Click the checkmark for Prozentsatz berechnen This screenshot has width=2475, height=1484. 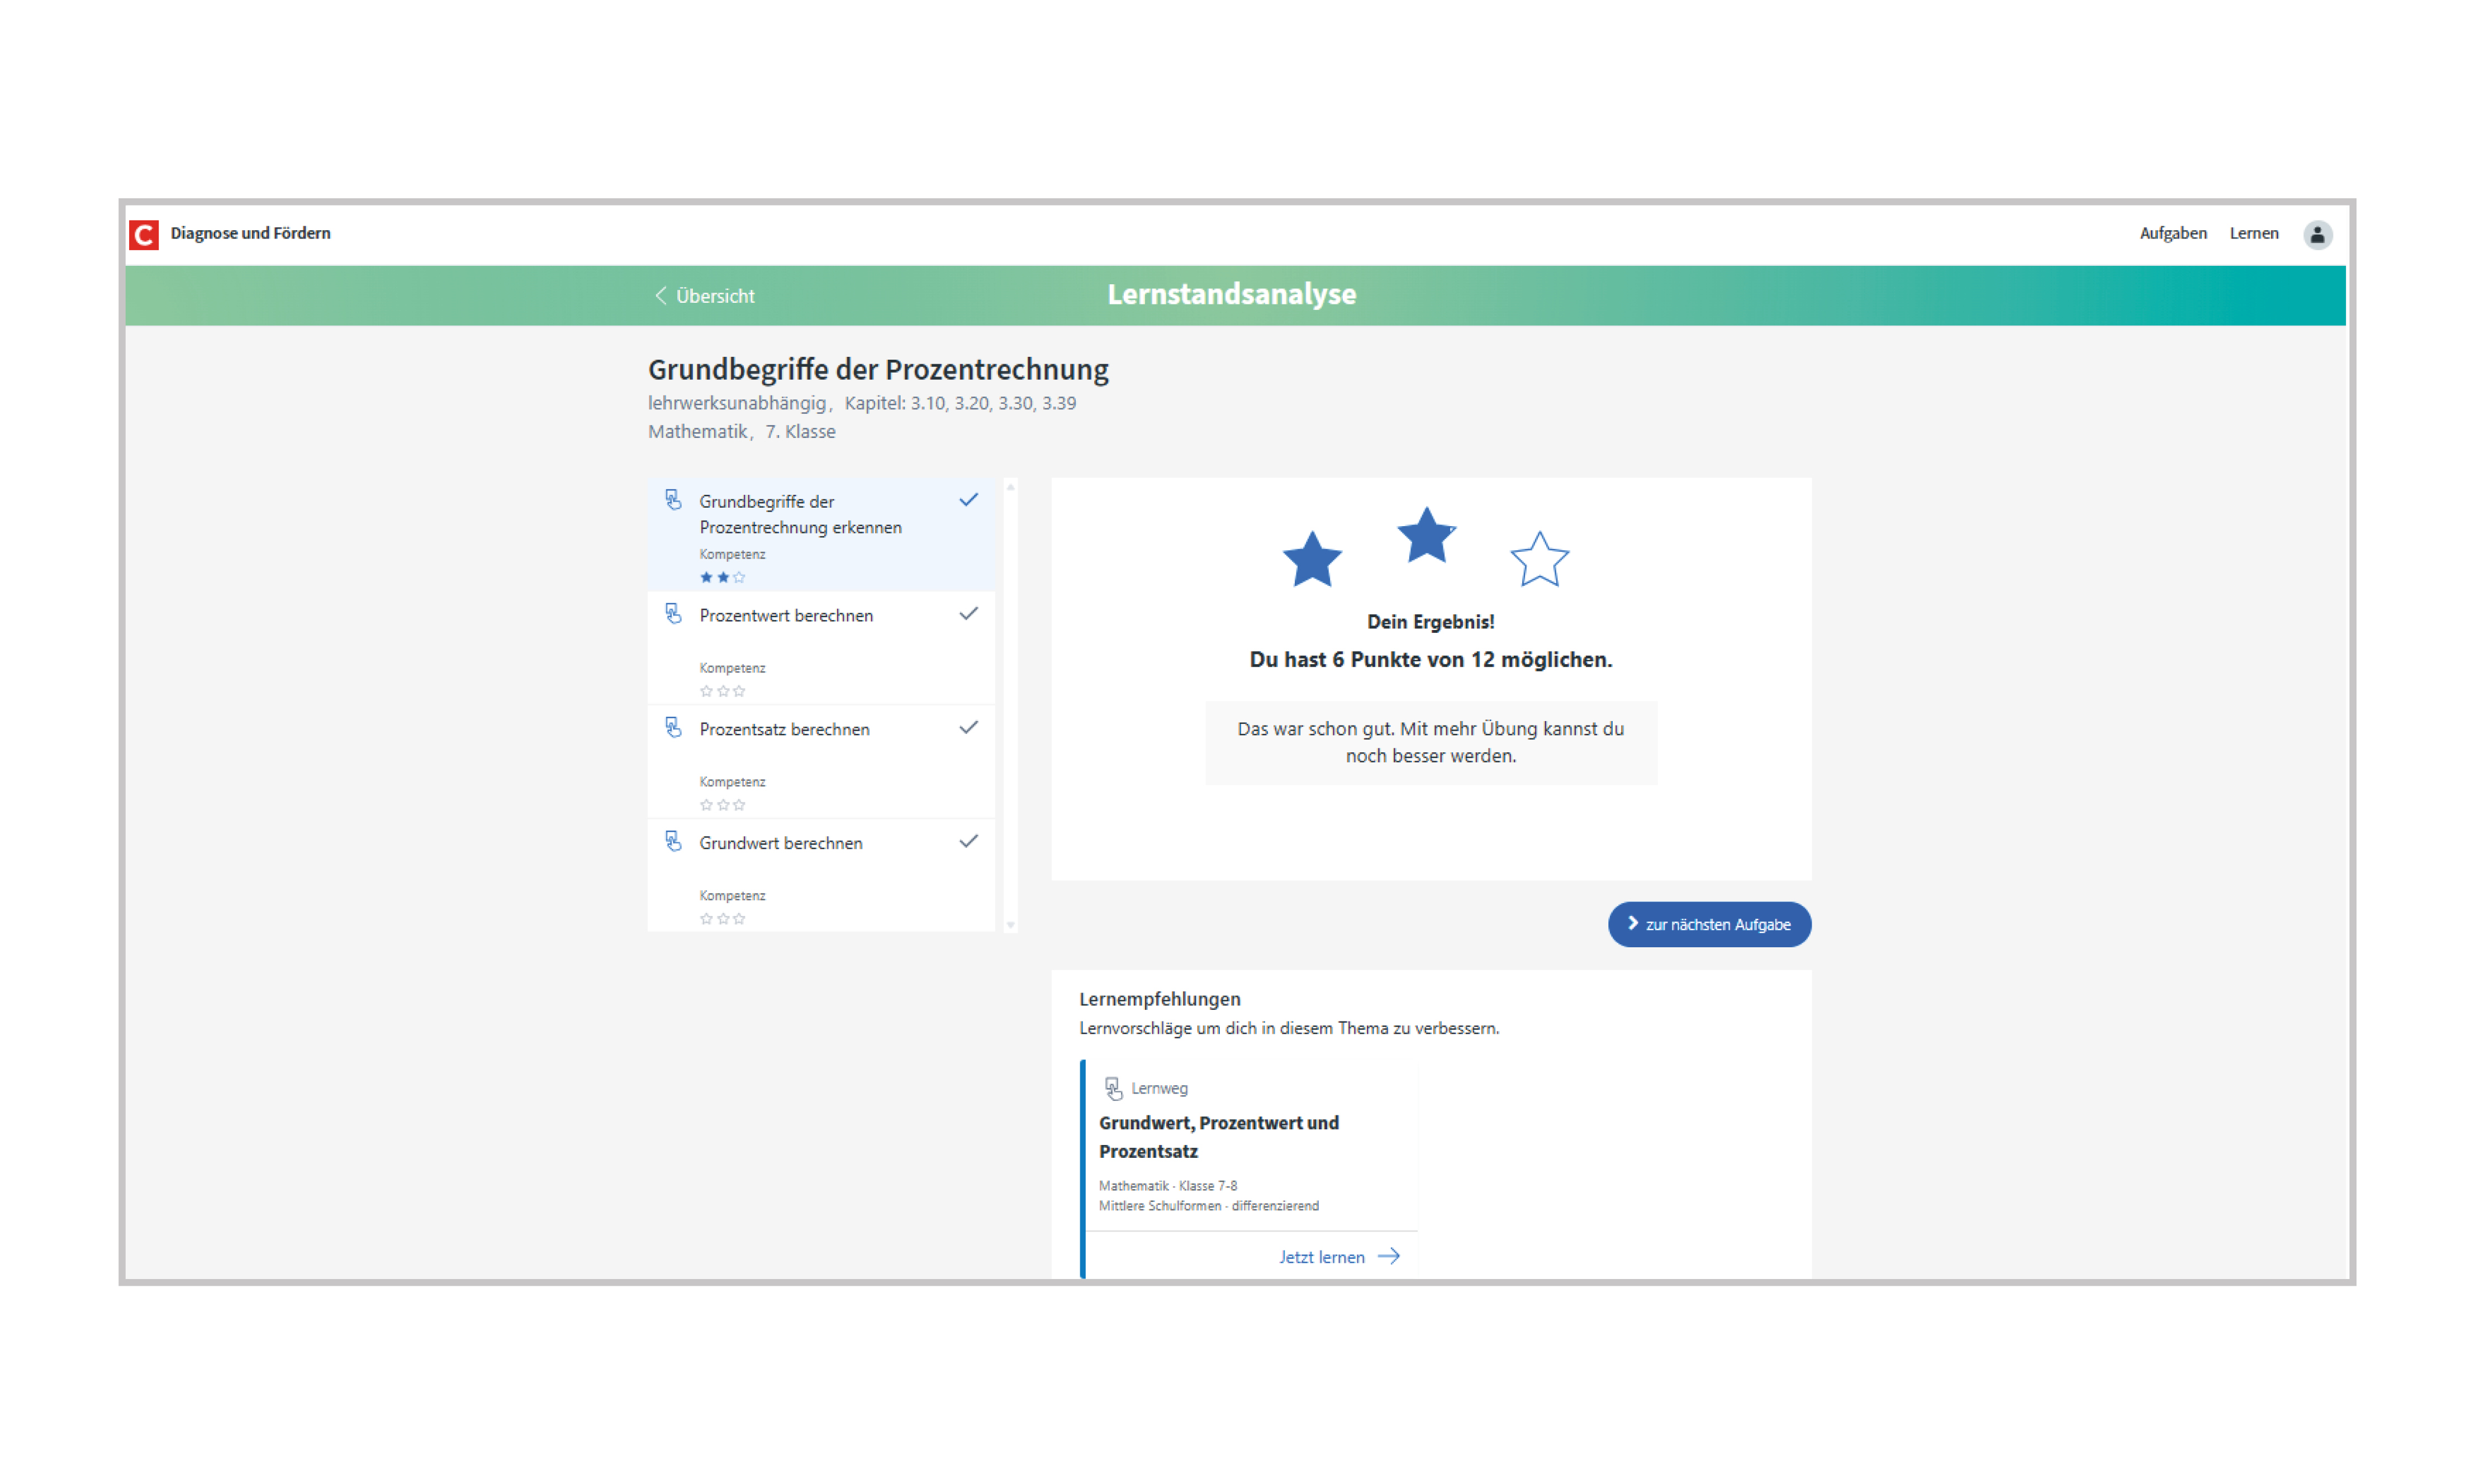pos(968,728)
